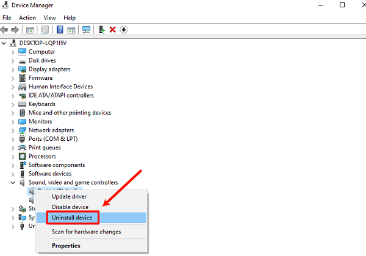Click the Monitors category icon
Screen dimensions: 366x256
point(22,122)
